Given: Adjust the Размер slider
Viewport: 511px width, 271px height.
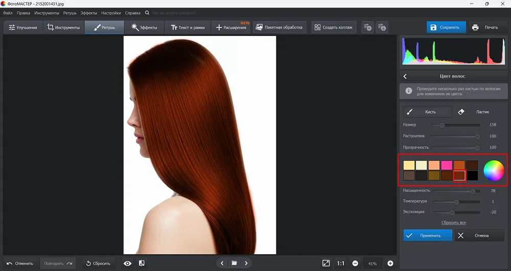Looking at the screenshot, I should (455, 125).
